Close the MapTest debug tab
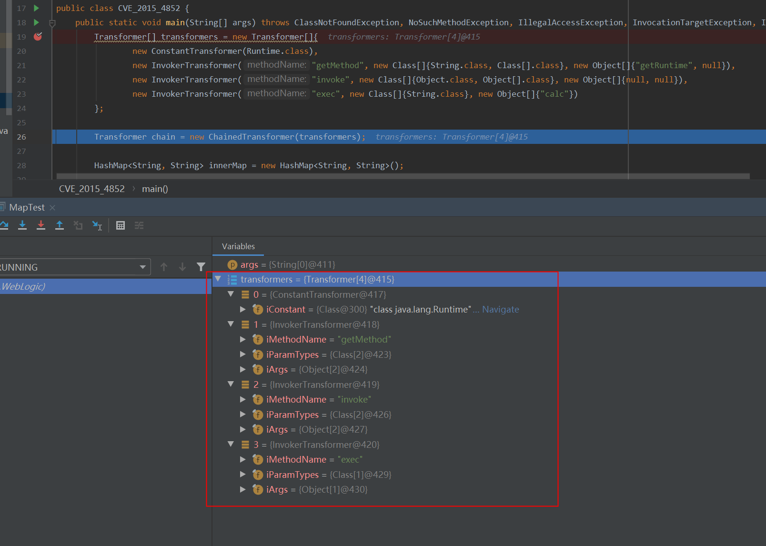The height and width of the screenshot is (546, 766). [52, 208]
